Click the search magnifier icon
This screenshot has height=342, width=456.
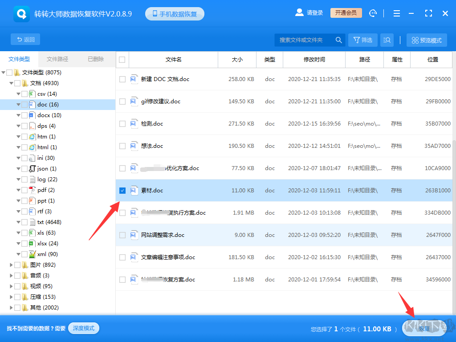338,40
